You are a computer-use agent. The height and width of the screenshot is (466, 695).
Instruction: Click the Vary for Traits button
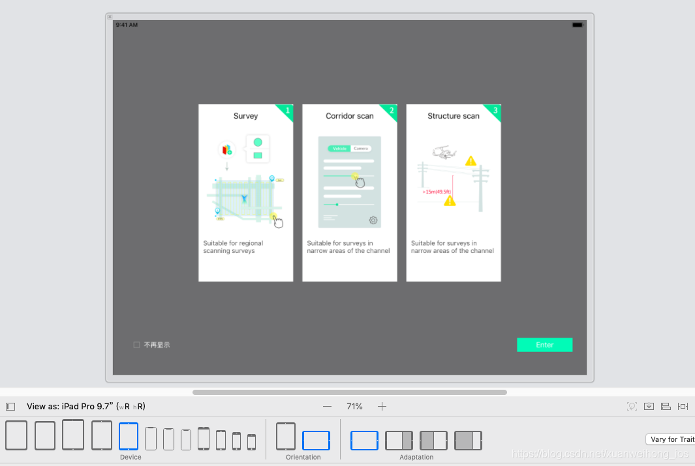(671, 439)
